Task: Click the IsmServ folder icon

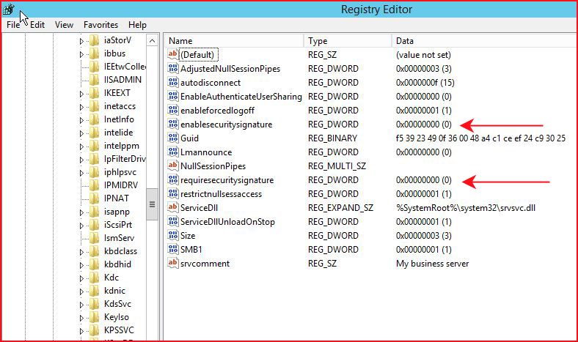Action: [95, 238]
